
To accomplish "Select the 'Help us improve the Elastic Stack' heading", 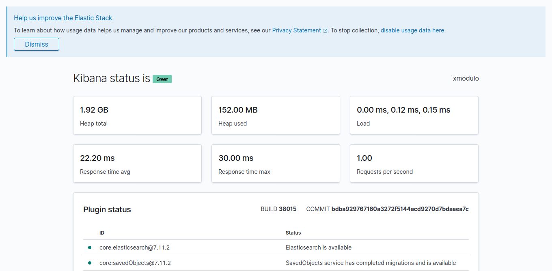I will pos(63,18).
